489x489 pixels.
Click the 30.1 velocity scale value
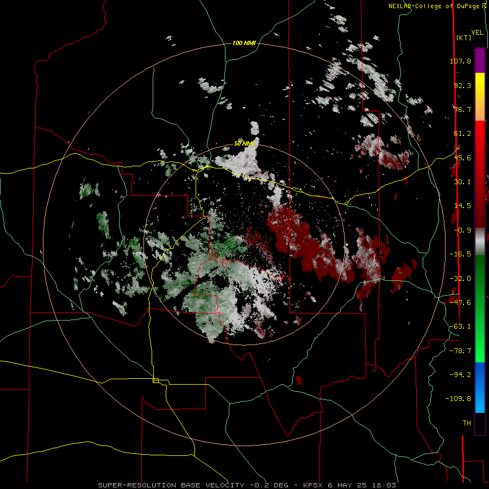click(462, 182)
